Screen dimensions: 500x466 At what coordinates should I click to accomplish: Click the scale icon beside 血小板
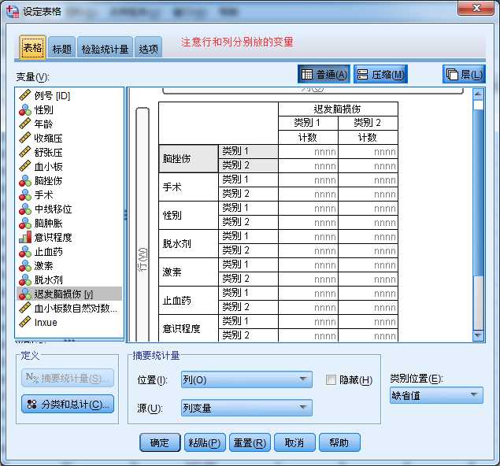click(25, 166)
